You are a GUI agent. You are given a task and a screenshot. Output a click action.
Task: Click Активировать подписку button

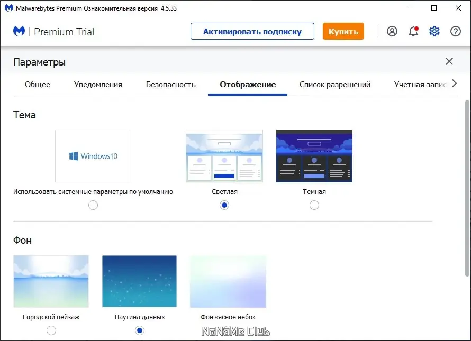point(252,31)
